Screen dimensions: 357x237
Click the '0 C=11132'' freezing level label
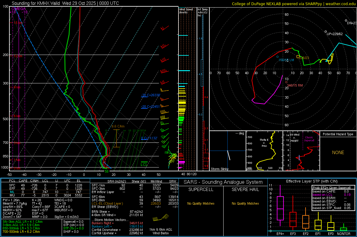tap(149, 138)
